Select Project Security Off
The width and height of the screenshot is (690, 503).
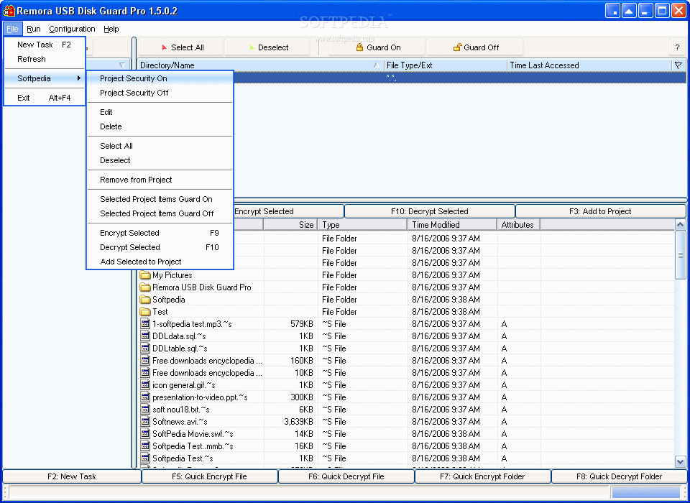pyautogui.click(x=160, y=93)
